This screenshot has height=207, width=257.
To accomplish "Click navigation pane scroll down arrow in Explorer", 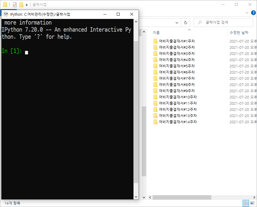I will pos(144,198).
